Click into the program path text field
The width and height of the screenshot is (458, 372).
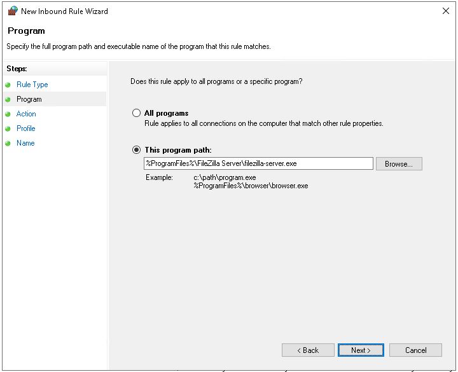tap(258, 163)
